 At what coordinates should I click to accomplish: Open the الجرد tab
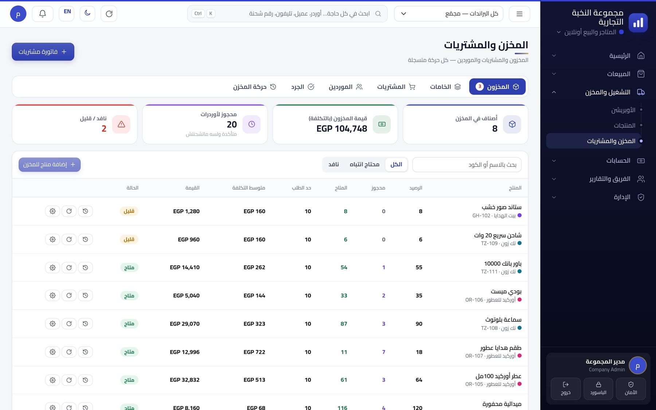302,87
